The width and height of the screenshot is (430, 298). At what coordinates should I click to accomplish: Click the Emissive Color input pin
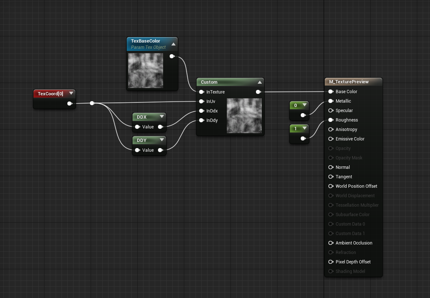pyautogui.click(x=331, y=139)
